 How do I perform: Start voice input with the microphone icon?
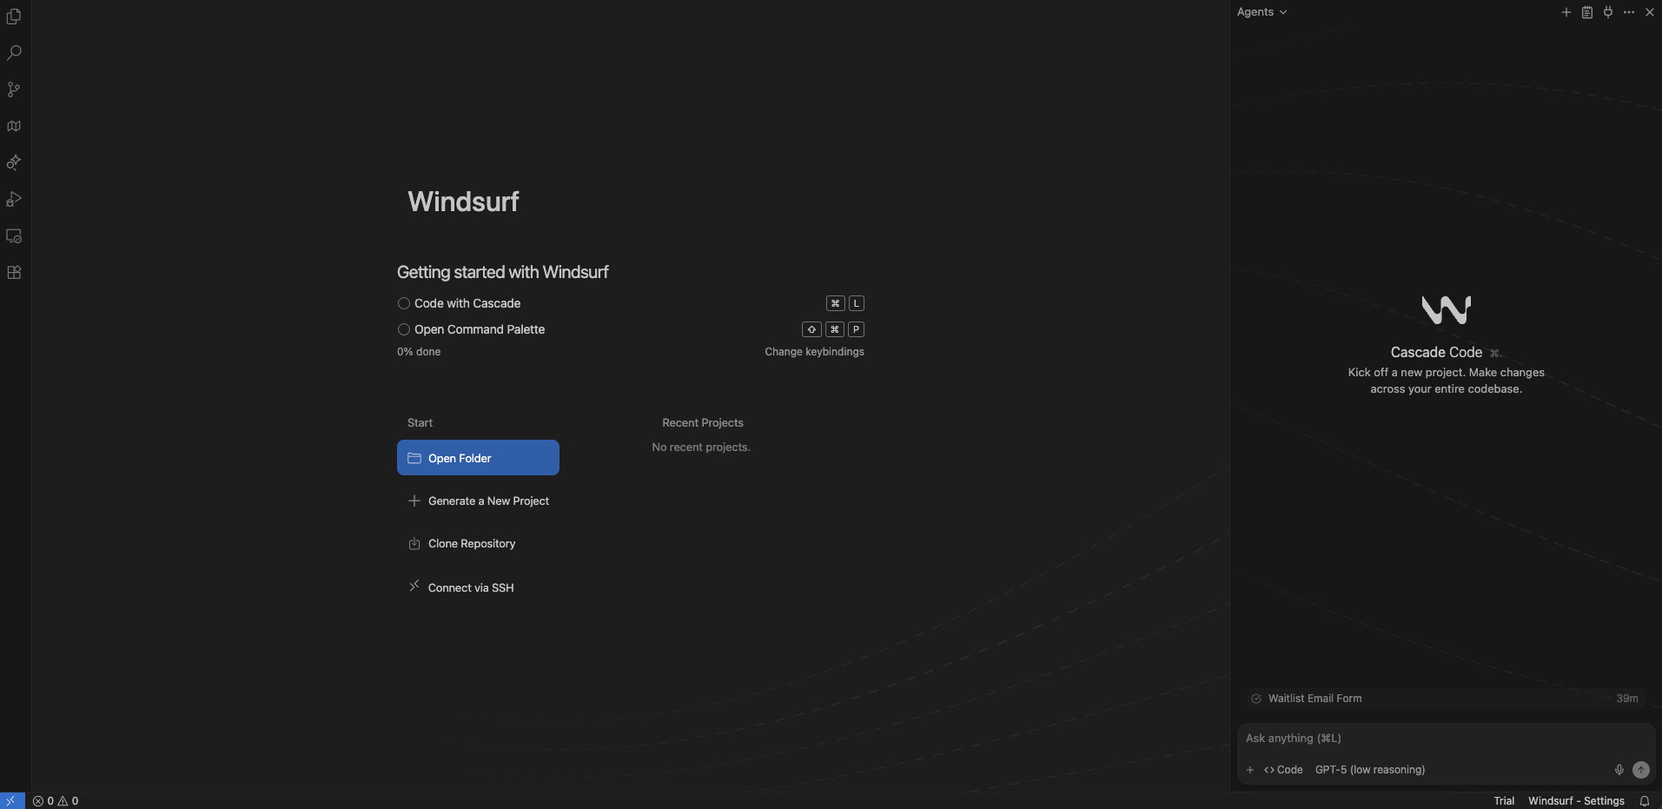click(x=1619, y=770)
